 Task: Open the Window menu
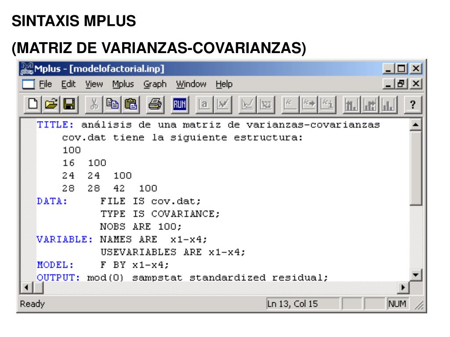(x=191, y=84)
